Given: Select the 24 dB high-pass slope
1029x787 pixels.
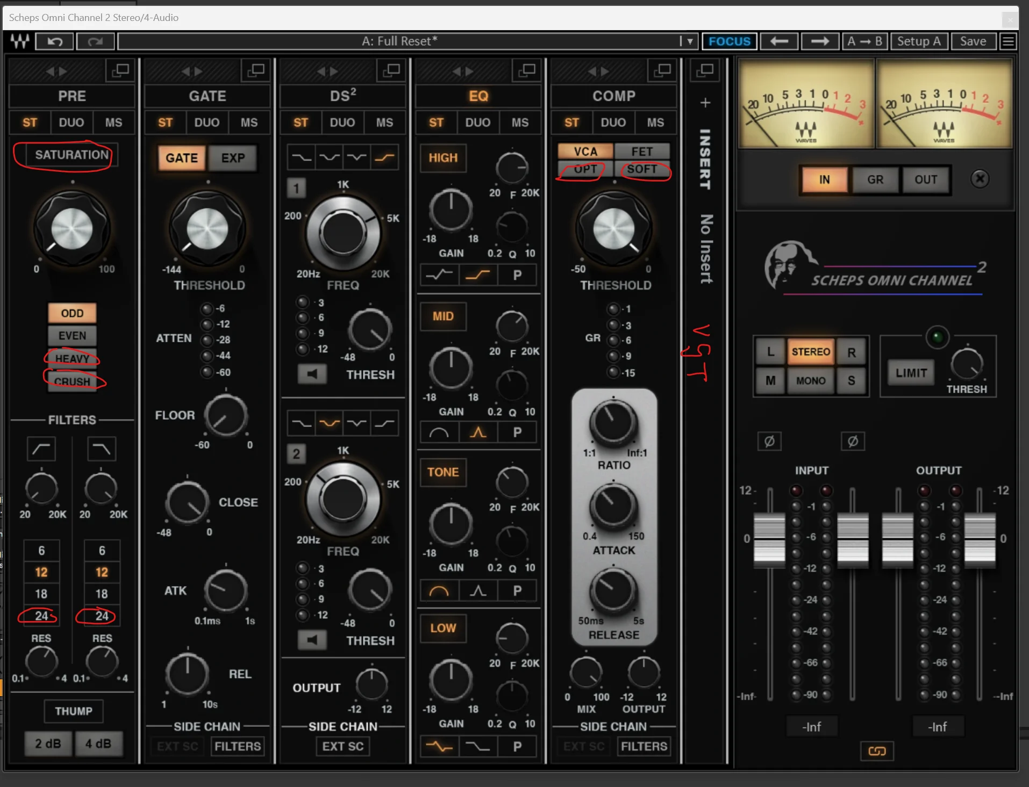Looking at the screenshot, I should tap(41, 616).
